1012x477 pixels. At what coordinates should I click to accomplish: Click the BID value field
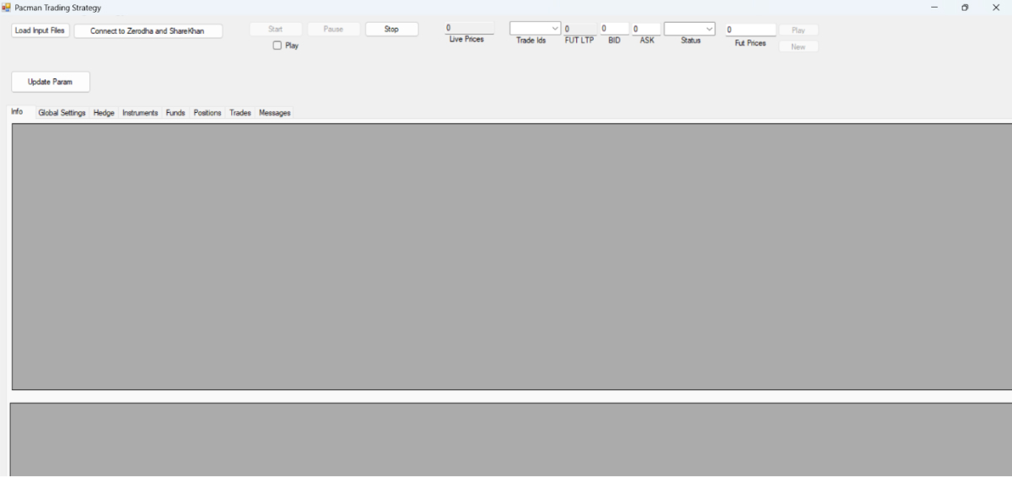(x=614, y=29)
